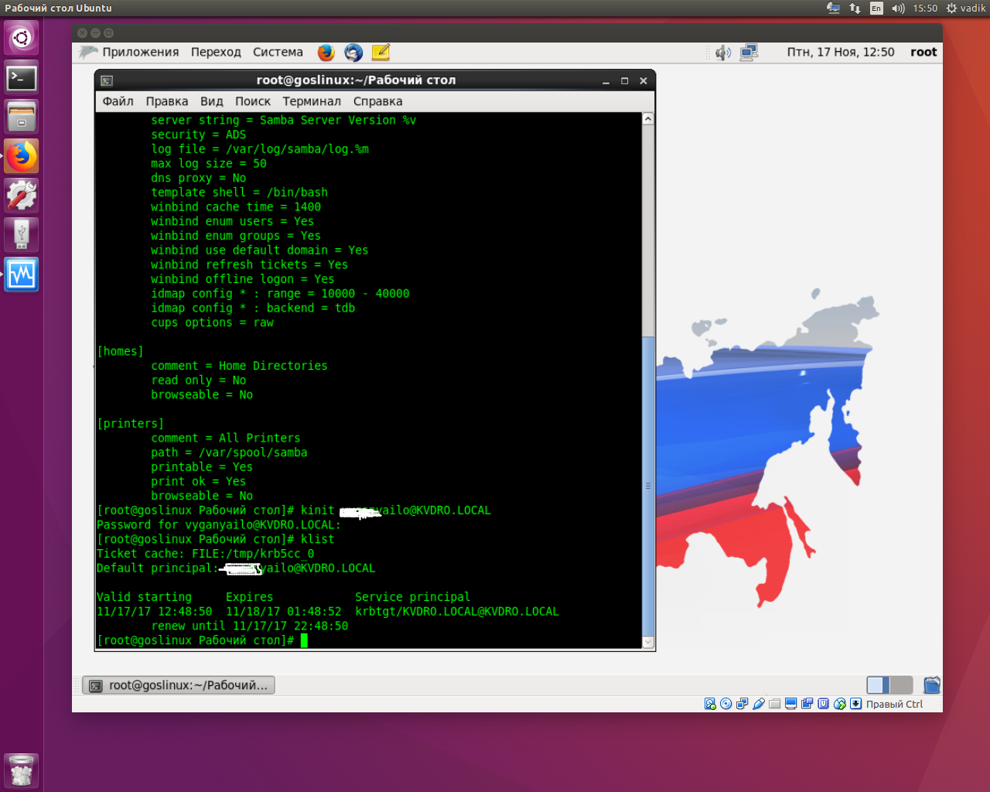Switch to second workspace in pager
The height and width of the screenshot is (792, 990).
pos(901,685)
